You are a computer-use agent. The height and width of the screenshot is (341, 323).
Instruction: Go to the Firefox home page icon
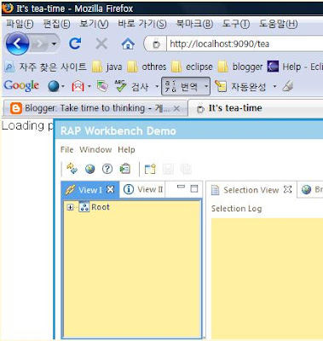pyautogui.click(x=128, y=43)
